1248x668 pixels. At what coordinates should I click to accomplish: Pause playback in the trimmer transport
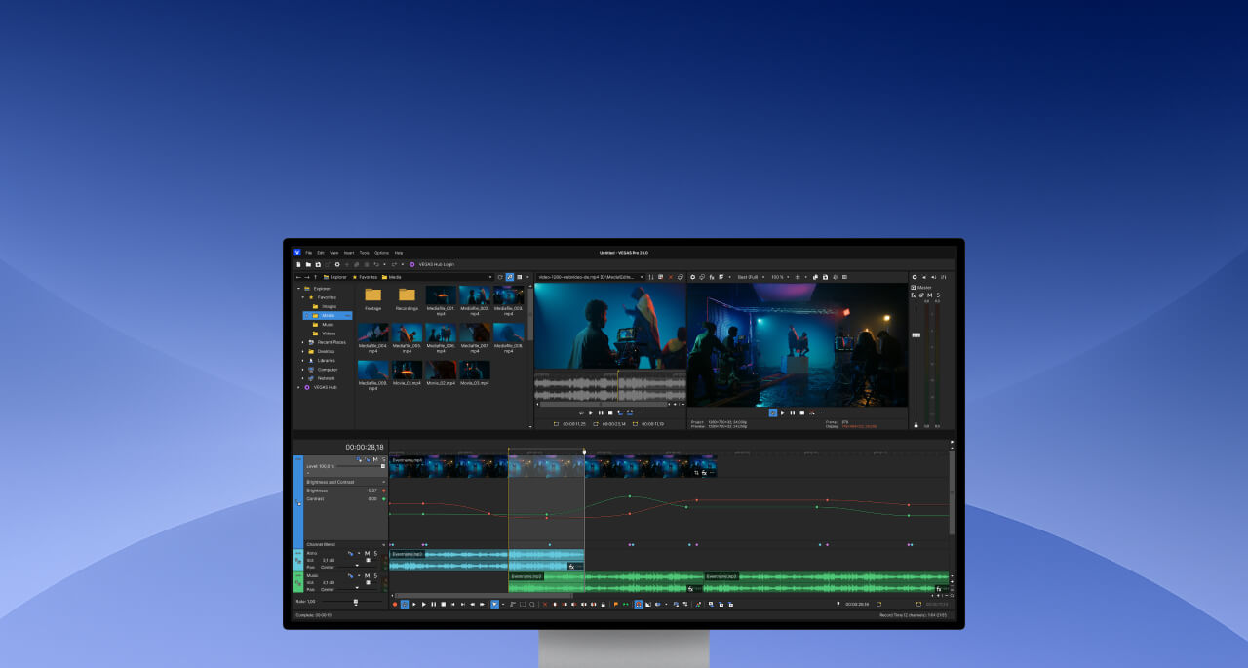[600, 413]
